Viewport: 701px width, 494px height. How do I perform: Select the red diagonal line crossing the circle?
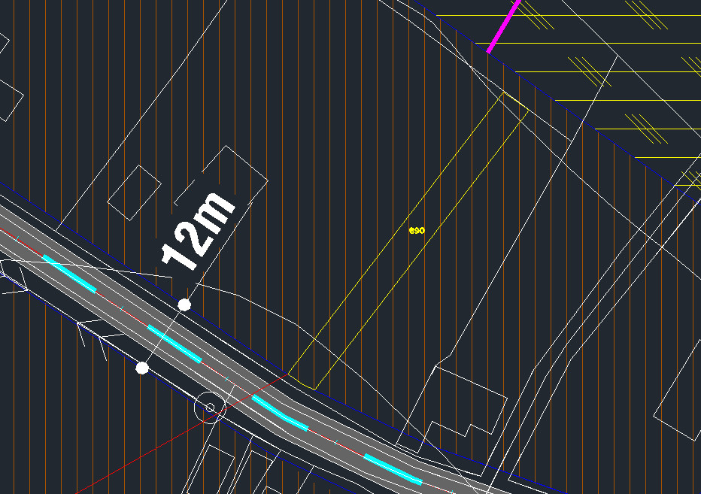pyautogui.click(x=150, y=442)
